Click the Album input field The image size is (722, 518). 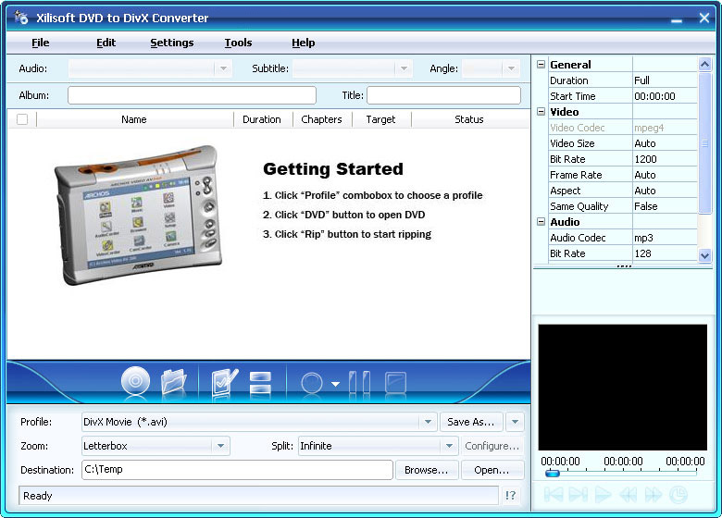click(x=192, y=95)
